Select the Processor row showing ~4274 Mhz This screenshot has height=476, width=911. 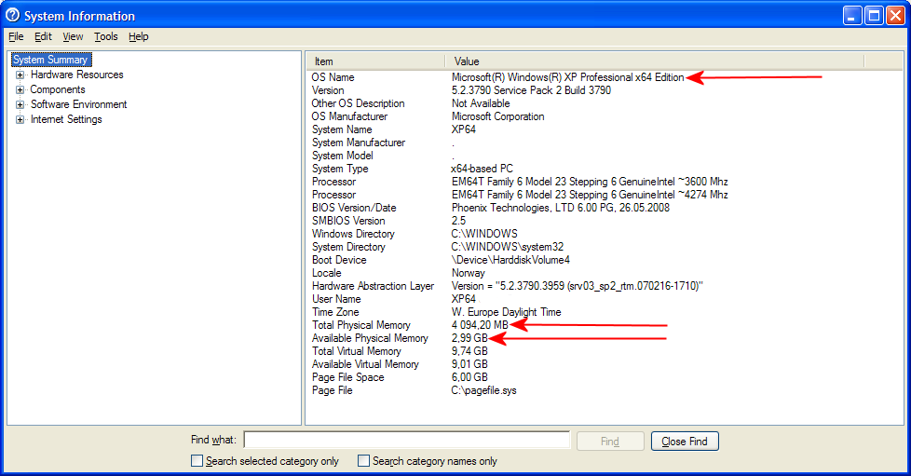point(605,195)
